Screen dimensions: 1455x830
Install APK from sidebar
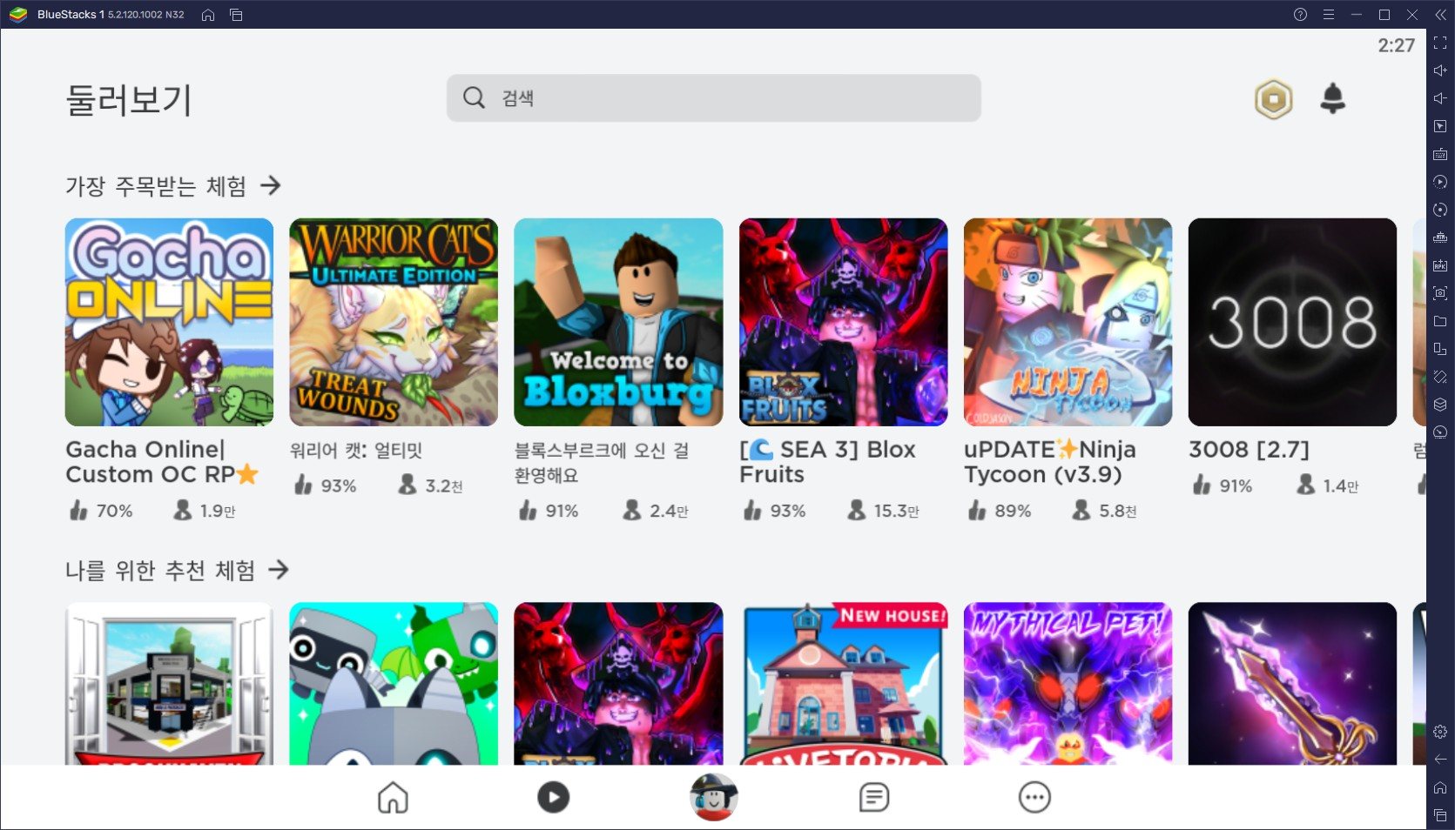(1440, 265)
